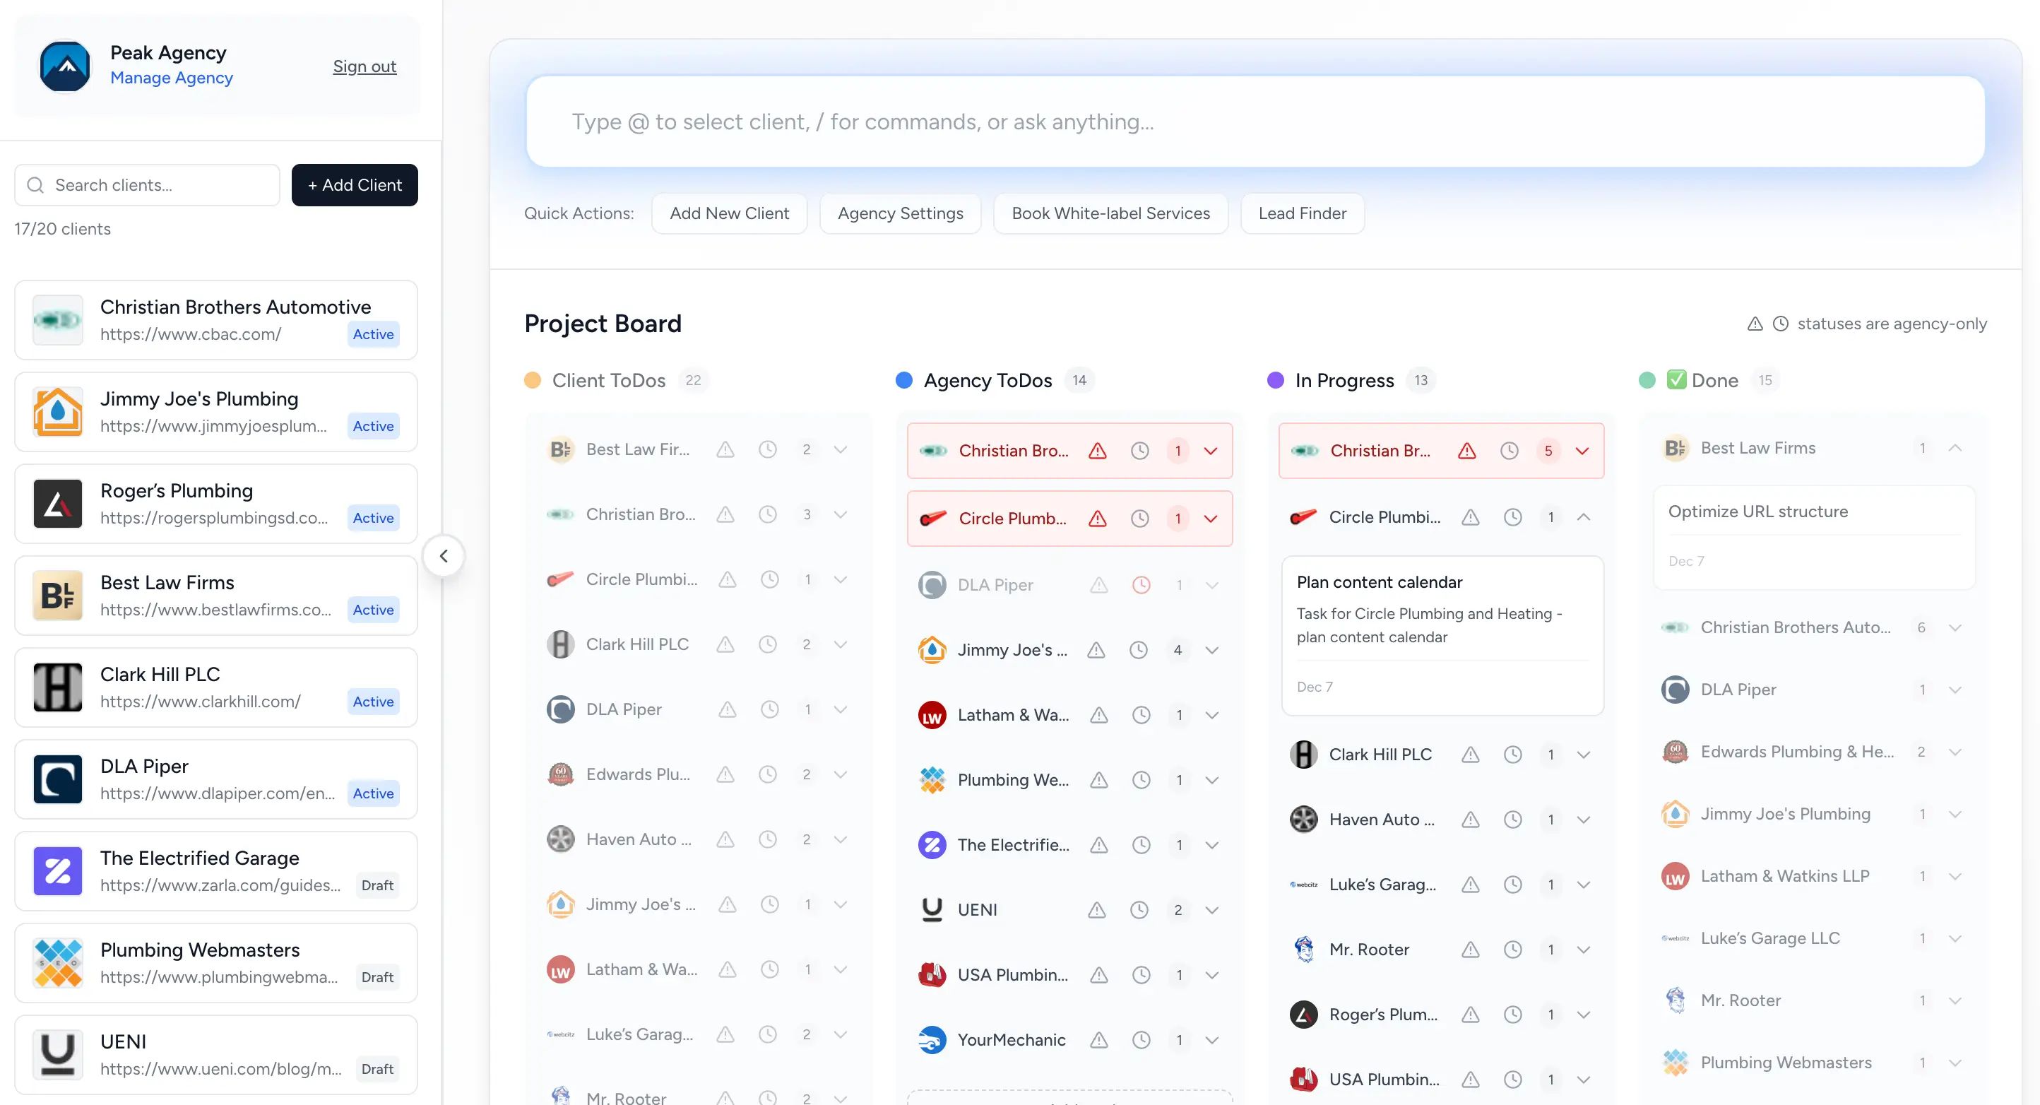Expand the Best Law Fir... Client ToDos group

coord(841,450)
